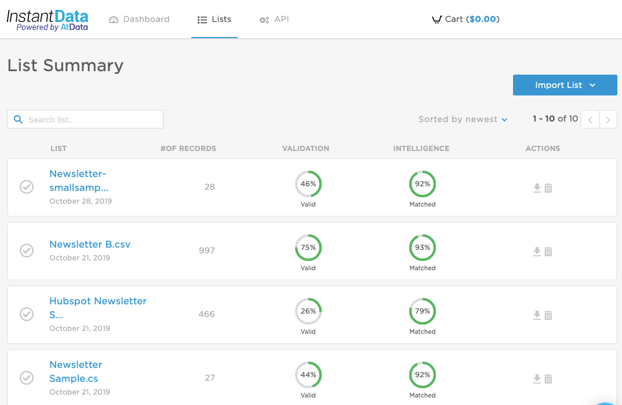Download the Newsletter-smallsamp list

tap(537, 187)
